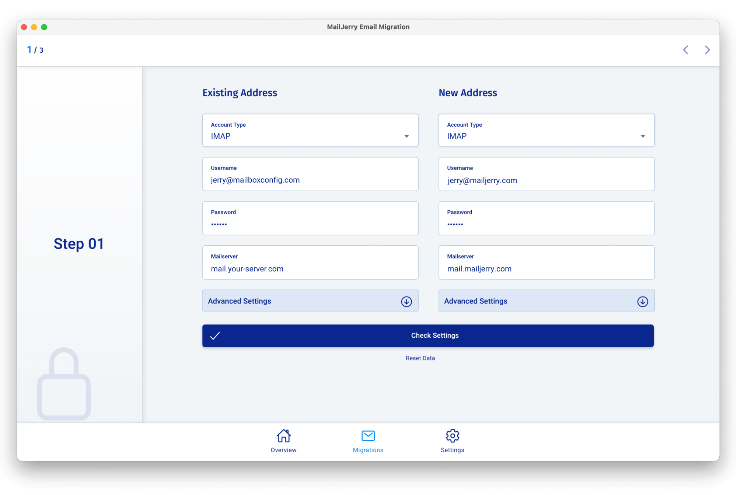The width and height of the screenshot is (737, 495).
Task: Close the MailJerry window
Action: click(x=24, y=27)
